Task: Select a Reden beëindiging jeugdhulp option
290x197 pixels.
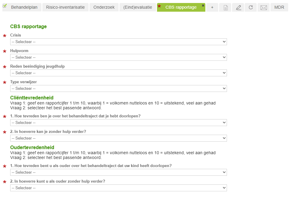Action: pyautogui.click(x=119, y=73)
